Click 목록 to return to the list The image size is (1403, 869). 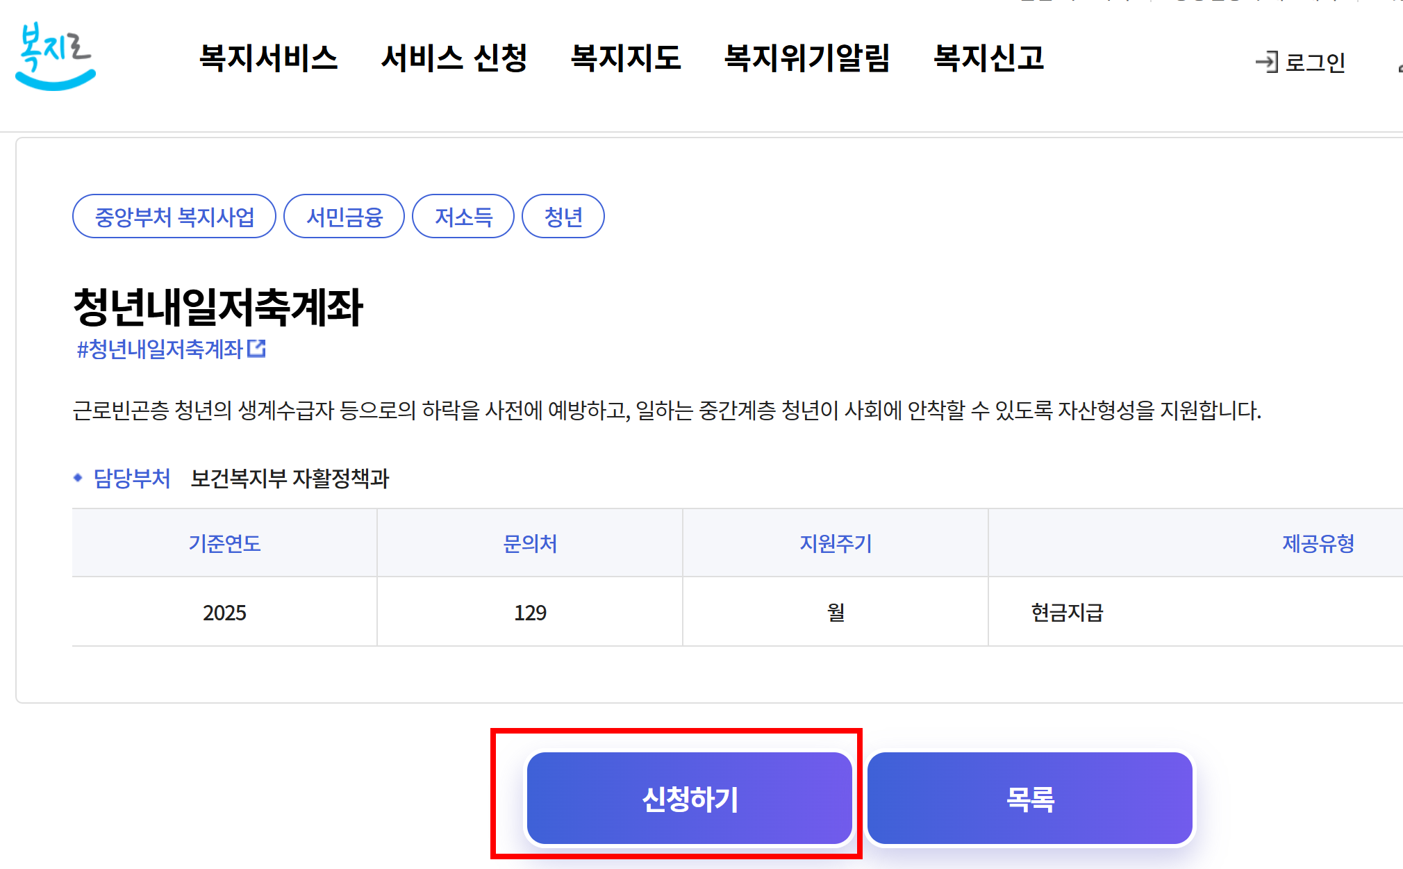coord(1030,800)
